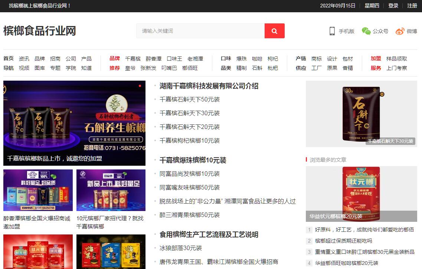Select the red carousel indicator dot
Viewport: 422px width, 269px height.
click(140, 86)
